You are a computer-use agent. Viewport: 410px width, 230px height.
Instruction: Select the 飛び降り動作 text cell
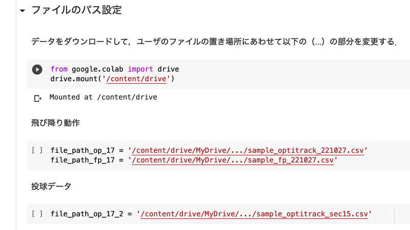point(55,123)
